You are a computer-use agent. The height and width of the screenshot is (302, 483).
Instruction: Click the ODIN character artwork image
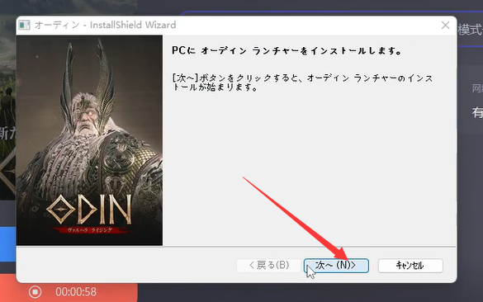click(89, 140)
